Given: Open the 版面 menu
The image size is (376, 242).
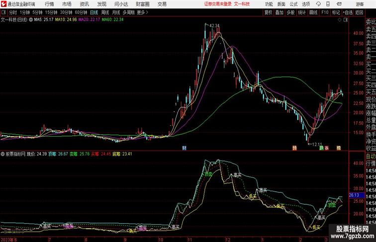Looking at the screenshot, I should (x=281, y=4).
